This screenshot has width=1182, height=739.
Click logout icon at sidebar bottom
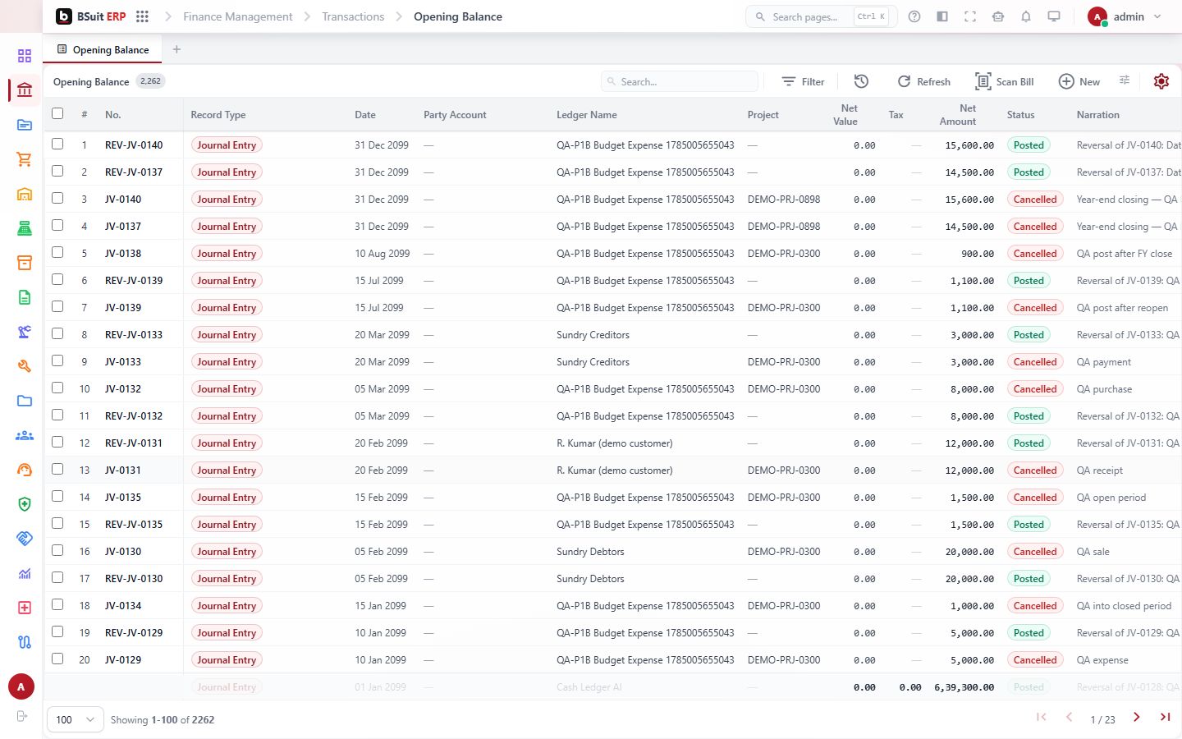pyautogui.click(x=22, y=716)
